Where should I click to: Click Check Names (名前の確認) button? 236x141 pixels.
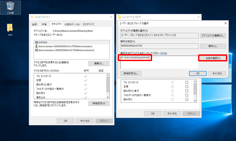(x=213, y=58)
